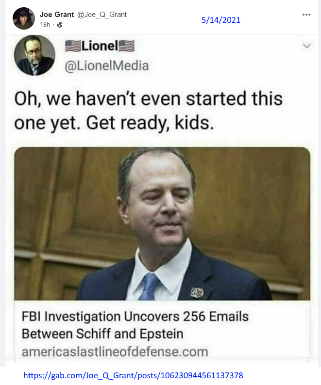Open the americaslastlineofdefense.com domain link

(x=115, y=352)
